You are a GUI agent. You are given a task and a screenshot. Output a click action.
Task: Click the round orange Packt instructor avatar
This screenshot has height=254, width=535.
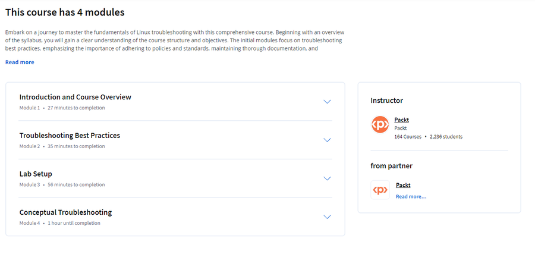pos(380,124)
